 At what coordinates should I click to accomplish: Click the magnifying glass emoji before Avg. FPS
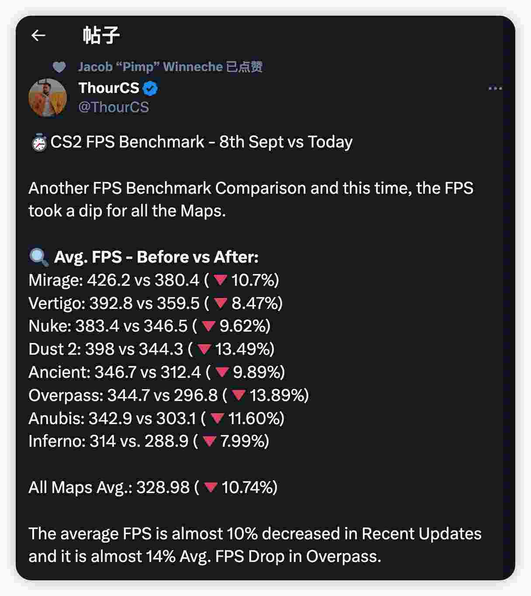pyautogui.click(x=39, y=257)
